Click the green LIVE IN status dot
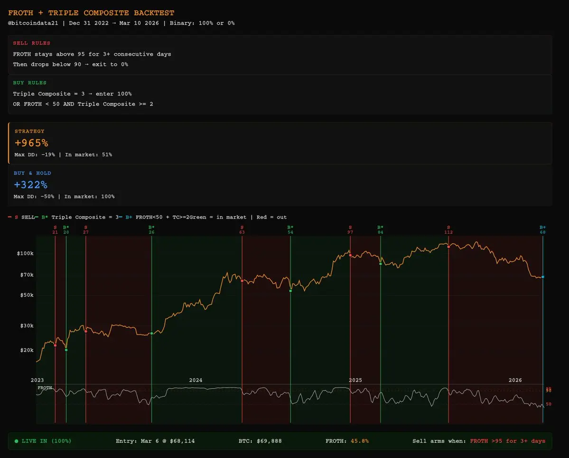569x458 pixels. 17,441
